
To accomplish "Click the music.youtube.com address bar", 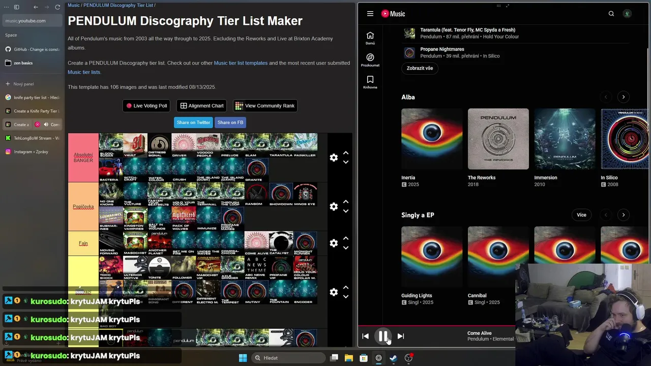I will (x=32, y=21).
